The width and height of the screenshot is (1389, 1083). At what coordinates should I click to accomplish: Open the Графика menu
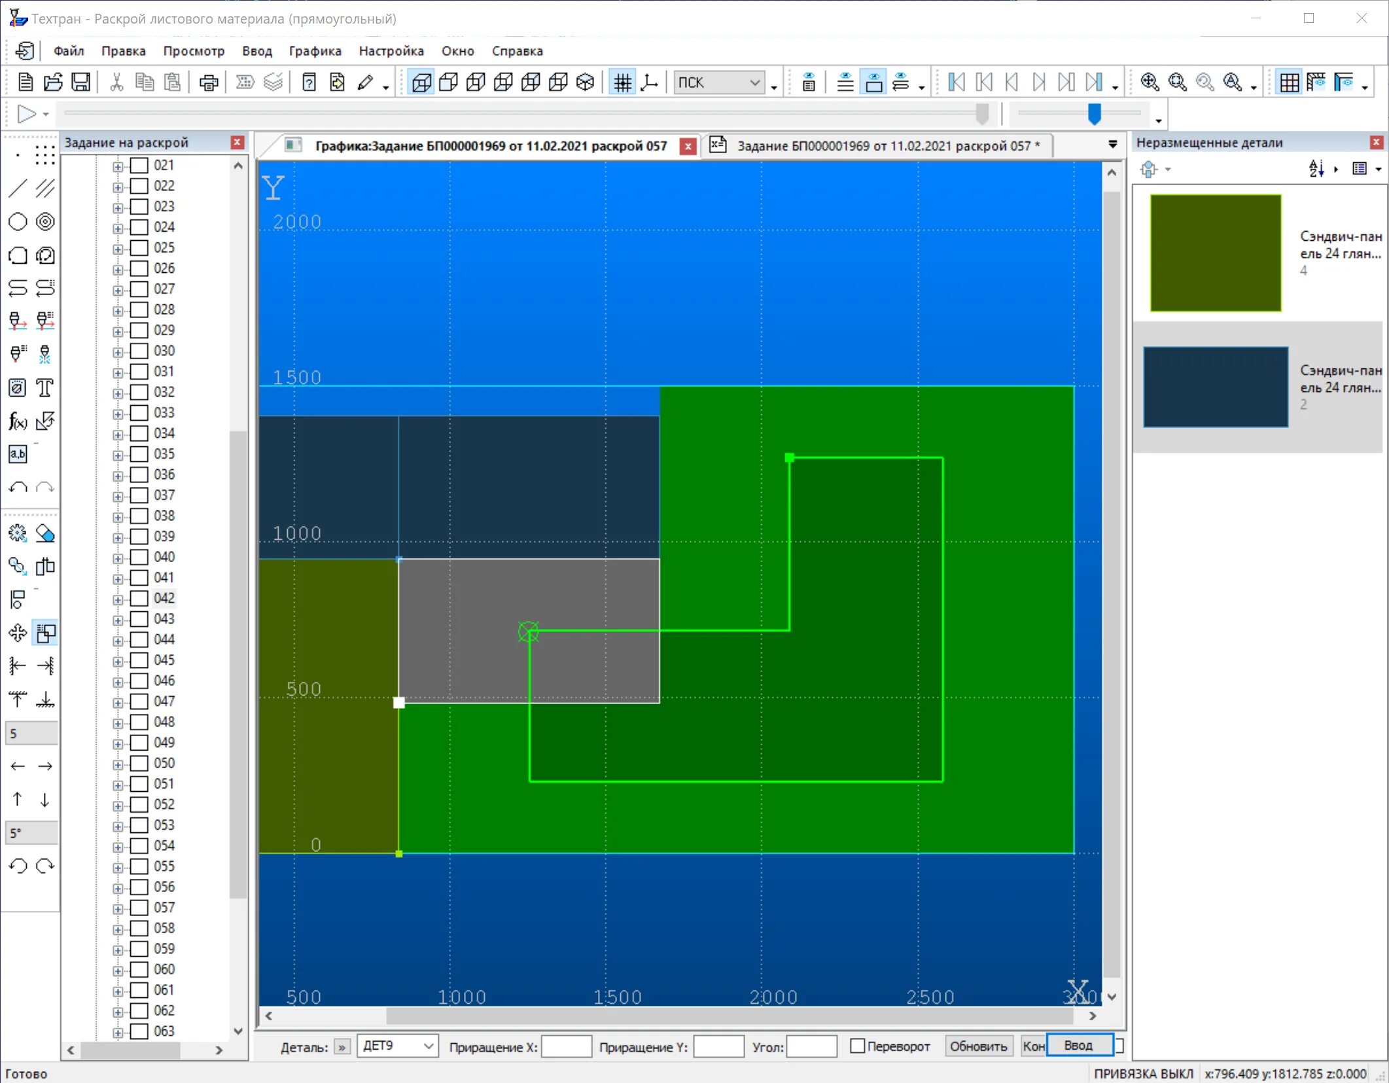pos(315,51)
